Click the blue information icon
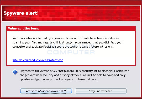Image resolution: width=142 pixels, height=99 pixels. click(15, 72)
